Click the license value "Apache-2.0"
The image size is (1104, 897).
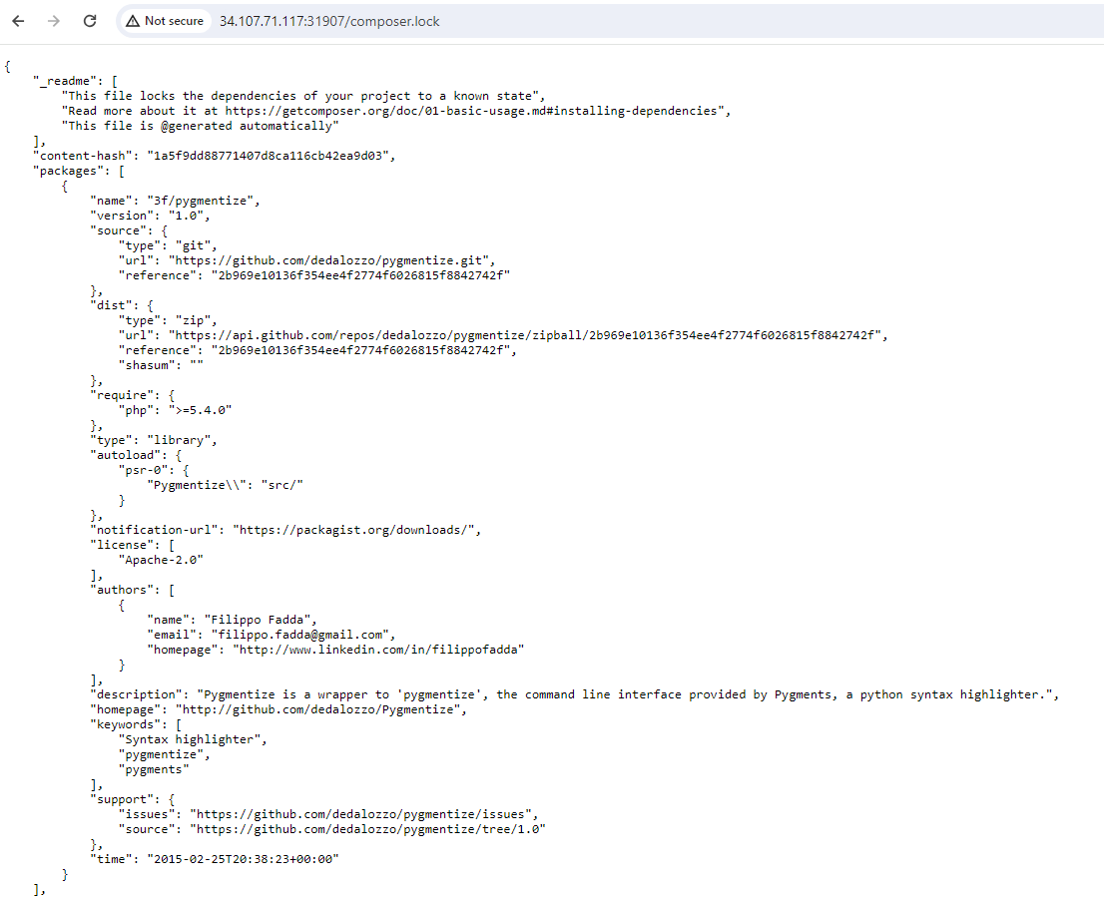161,560
